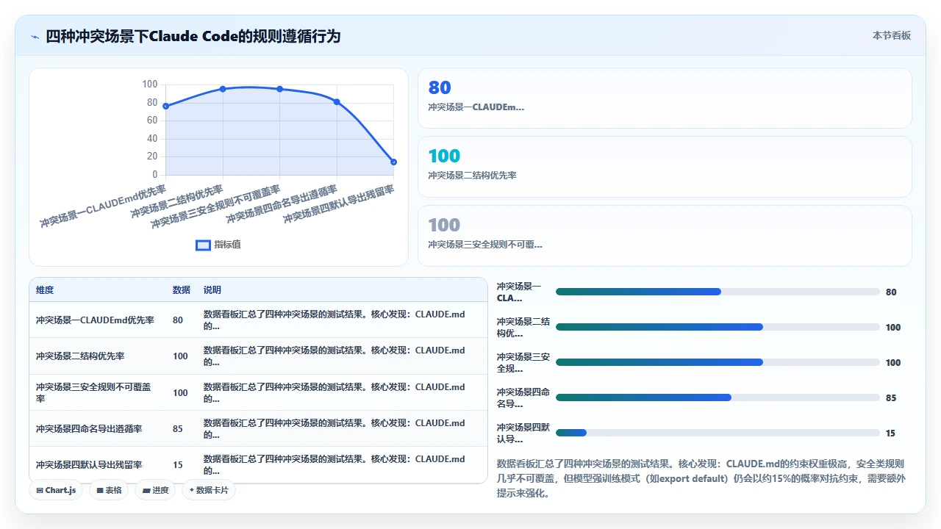This screenshot has height=529, width=941.
Task: Open the stat card showing 80
Action: (x=665, y=98)
